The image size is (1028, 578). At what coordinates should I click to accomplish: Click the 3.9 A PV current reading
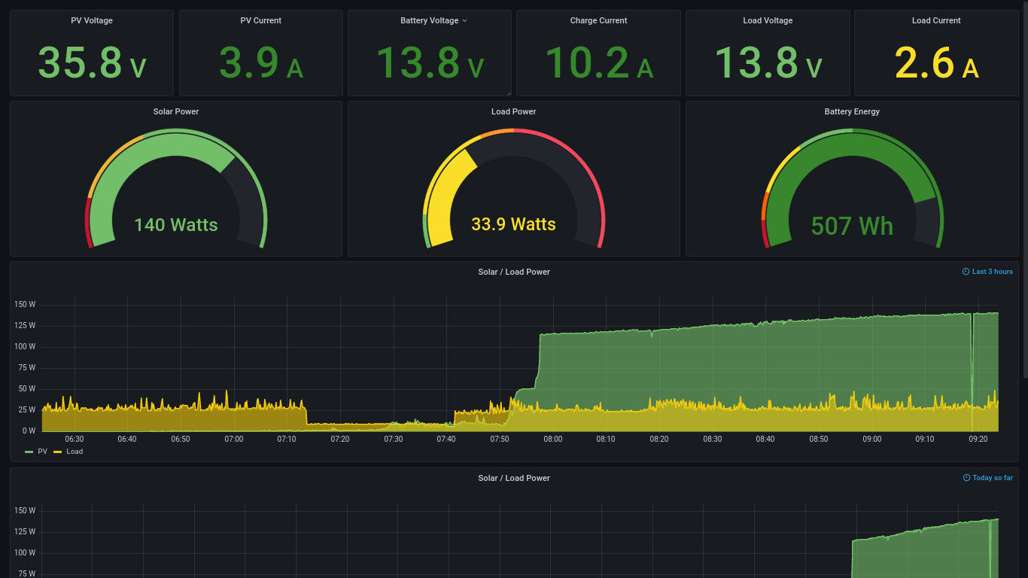260,62
